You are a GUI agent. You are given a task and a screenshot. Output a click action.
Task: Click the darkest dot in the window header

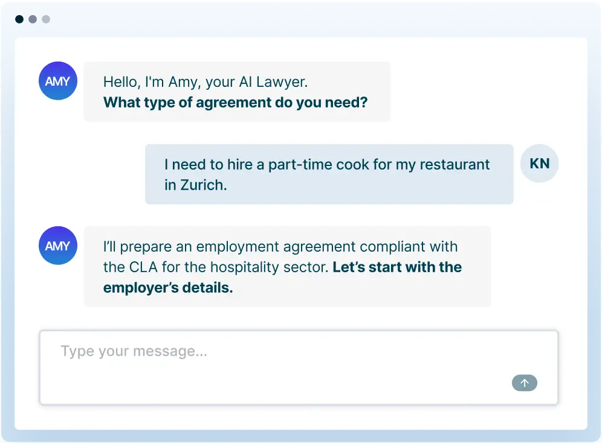(19, 19)
